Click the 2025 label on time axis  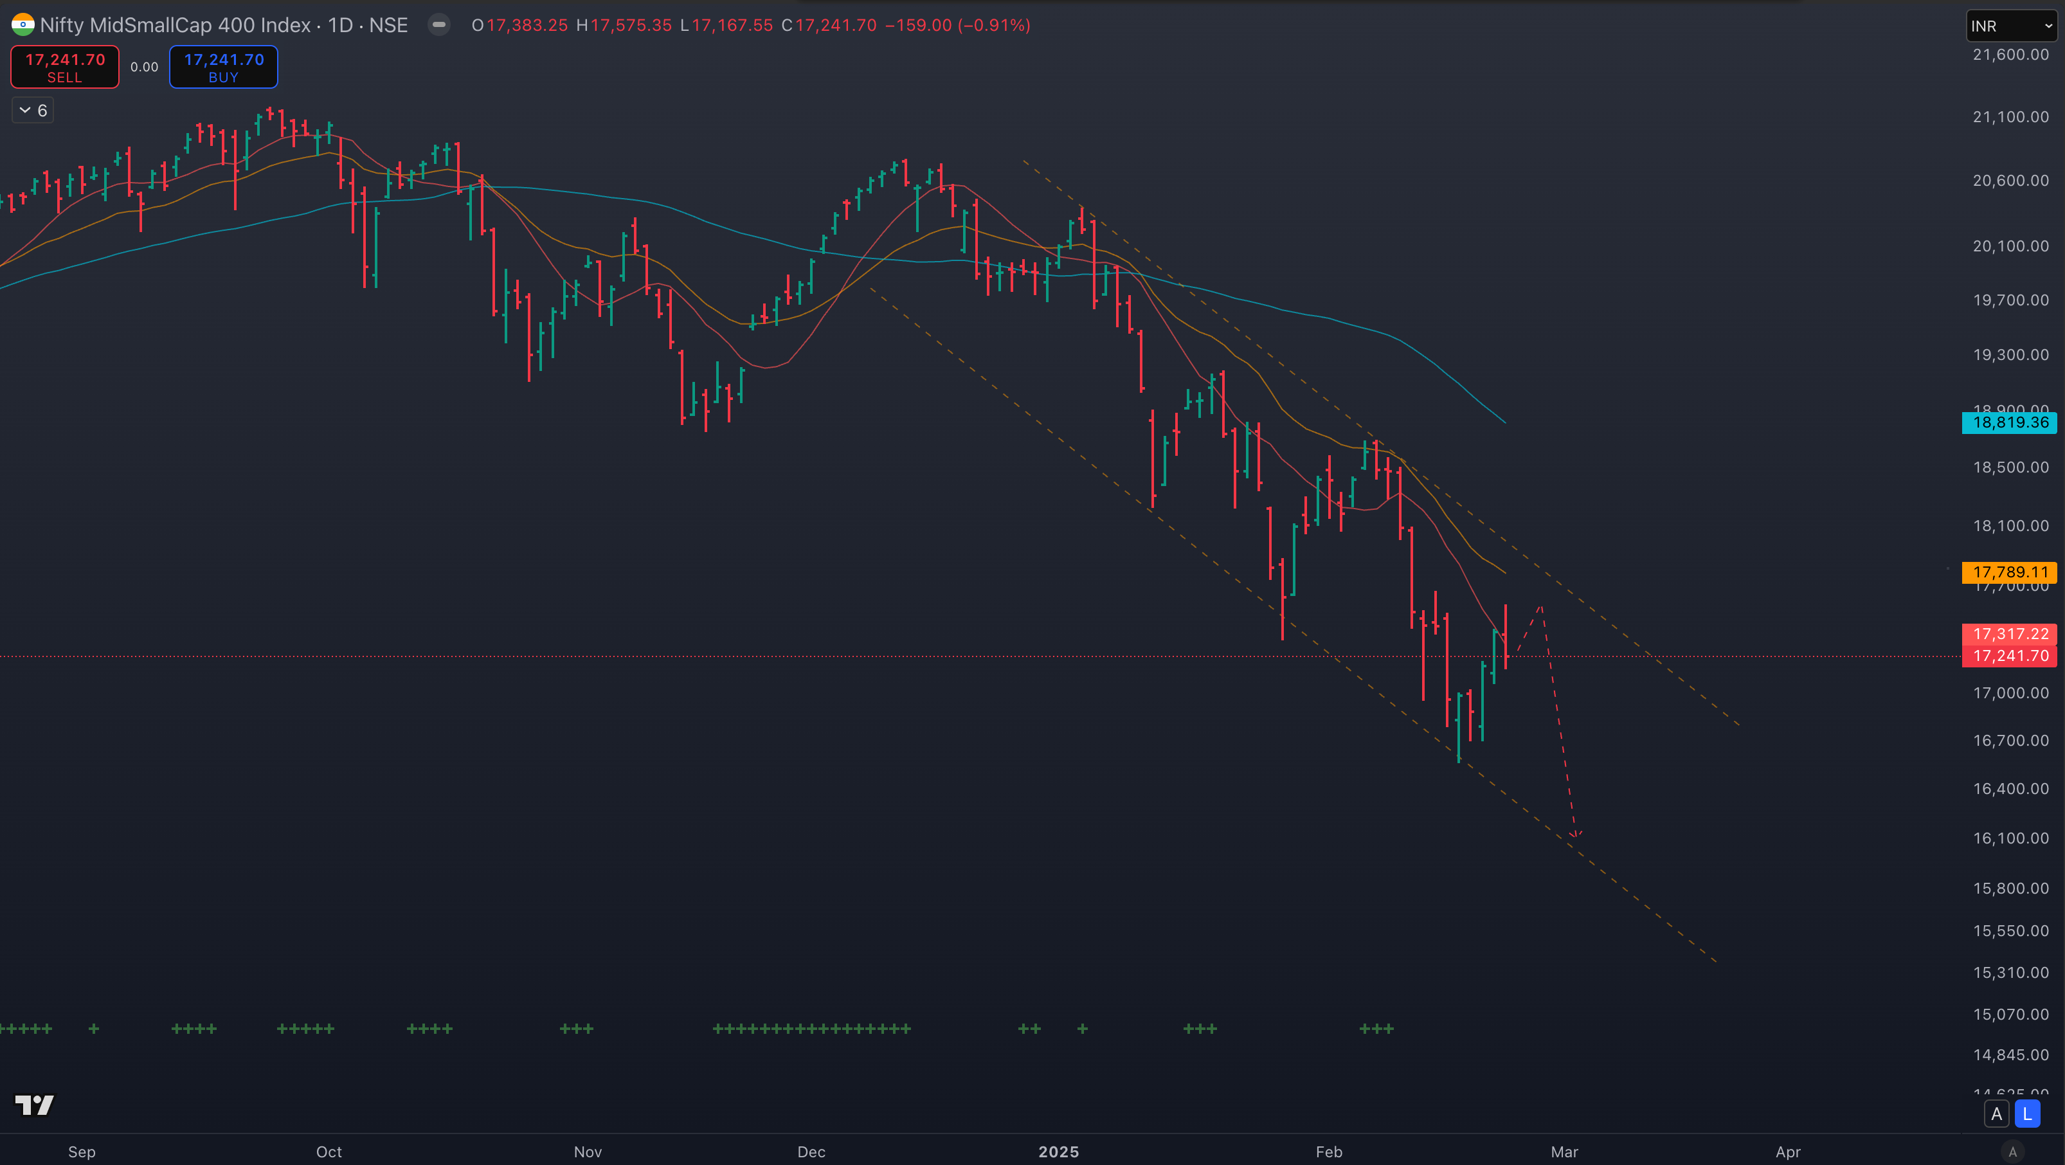click(1059, 1151)
